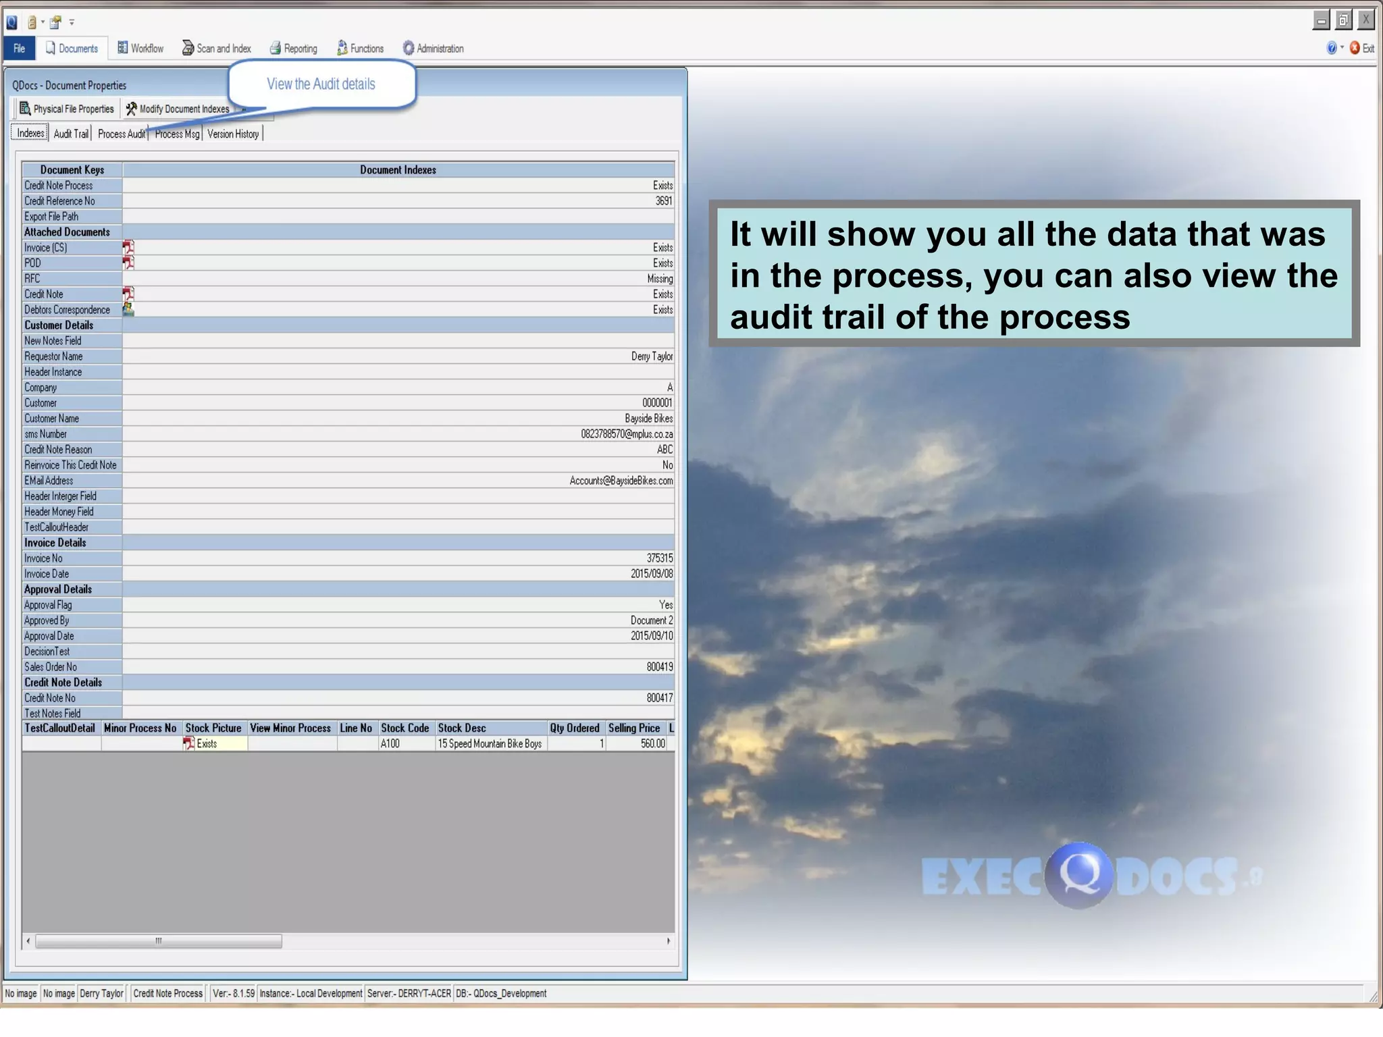Select the Sales Order No value 800419
The image size is (1383, 1037).
point(660,667)
